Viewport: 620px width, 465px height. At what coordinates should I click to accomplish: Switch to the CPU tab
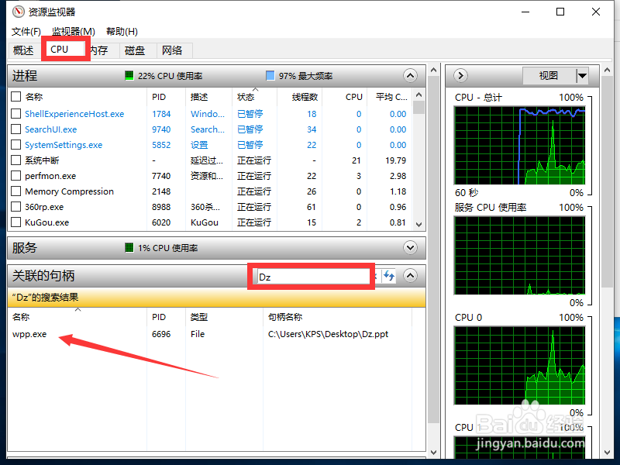click(60, 50)
